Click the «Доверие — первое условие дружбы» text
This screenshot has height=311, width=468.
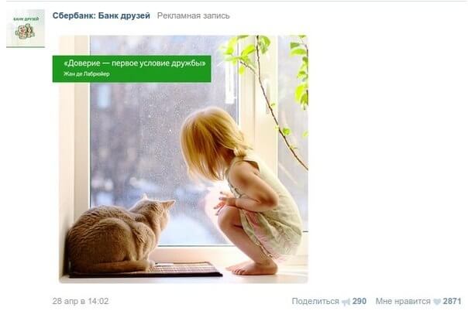click(135, 63)
